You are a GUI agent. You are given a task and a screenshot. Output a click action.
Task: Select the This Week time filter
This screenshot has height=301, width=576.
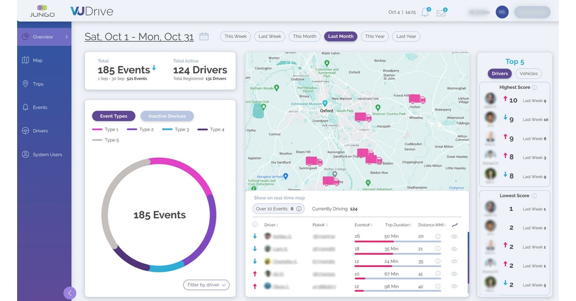click(x=235, y=36)
